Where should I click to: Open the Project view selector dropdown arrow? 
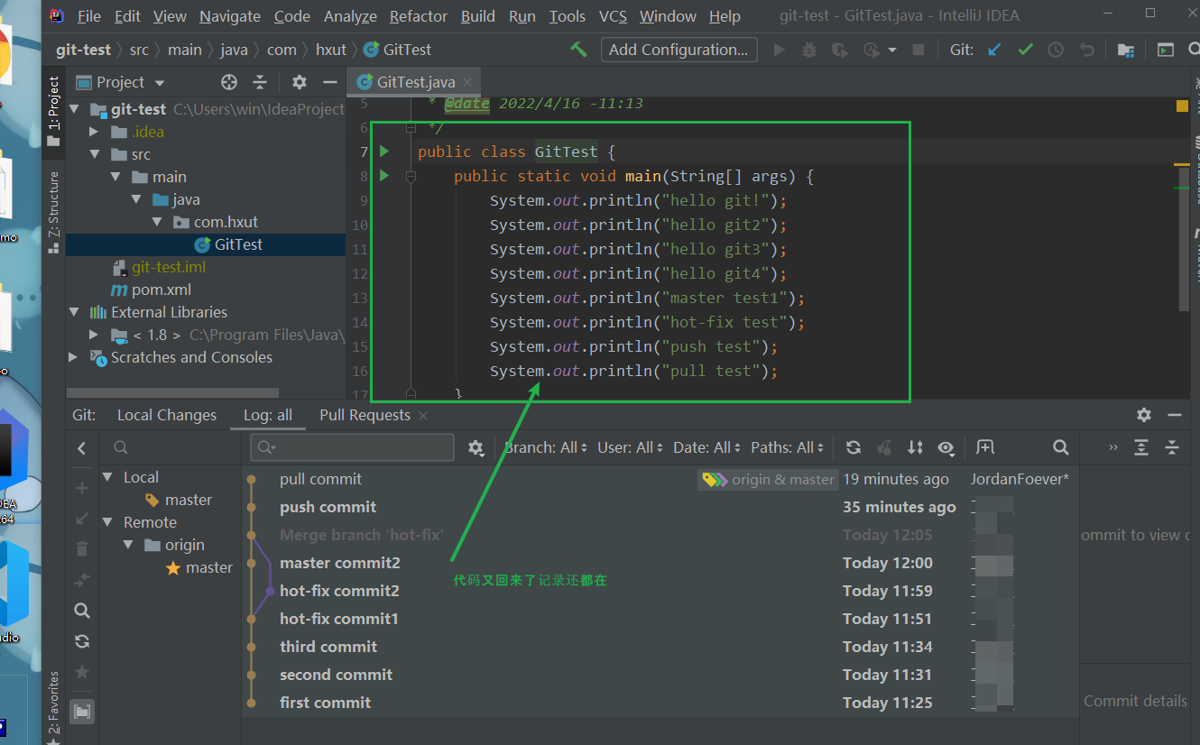click(x=160, y=83)
